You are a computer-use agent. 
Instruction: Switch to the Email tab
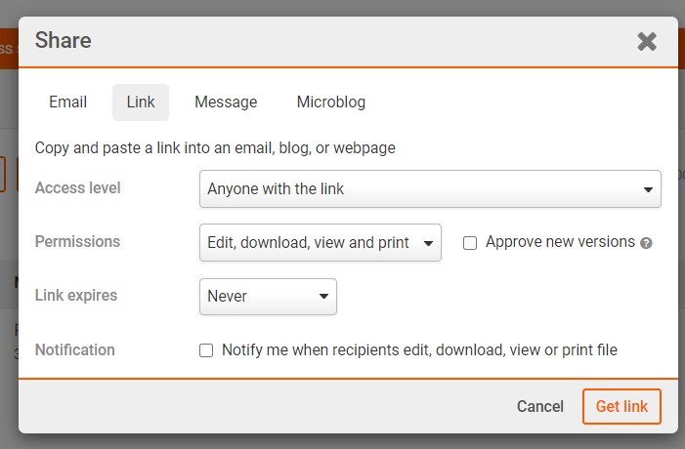click(67, 102)
